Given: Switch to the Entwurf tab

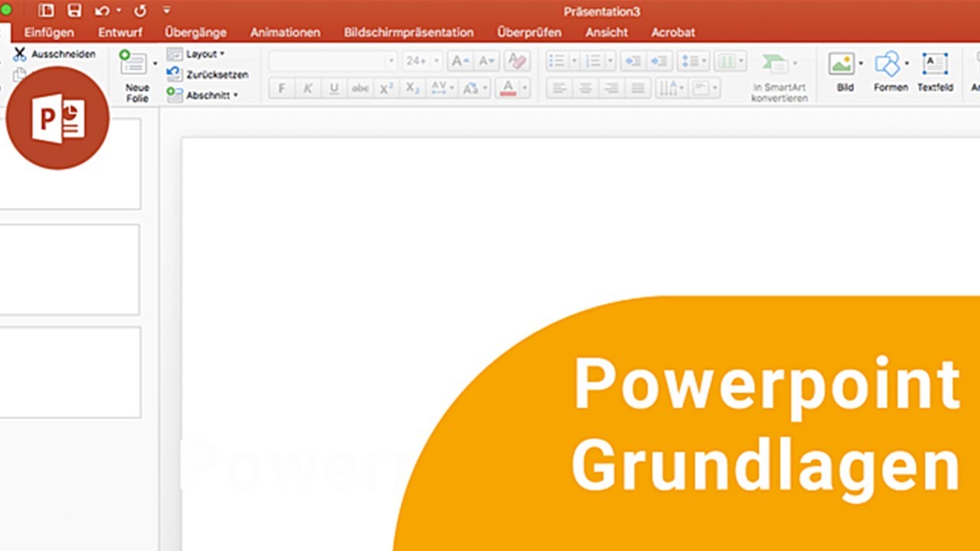Looking at the screenshot, I should pyautogui.click(x=119, y=32).
